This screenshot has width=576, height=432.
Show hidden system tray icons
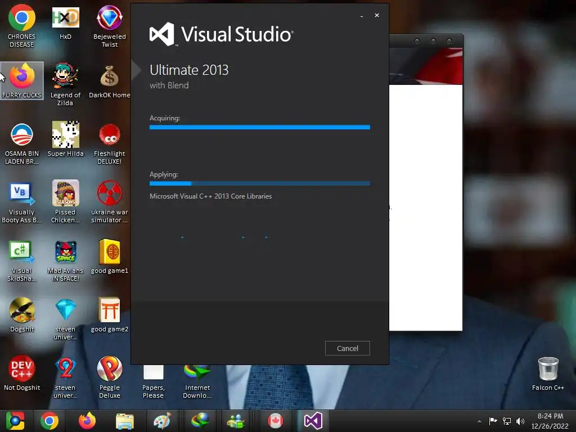click(479, 421)
